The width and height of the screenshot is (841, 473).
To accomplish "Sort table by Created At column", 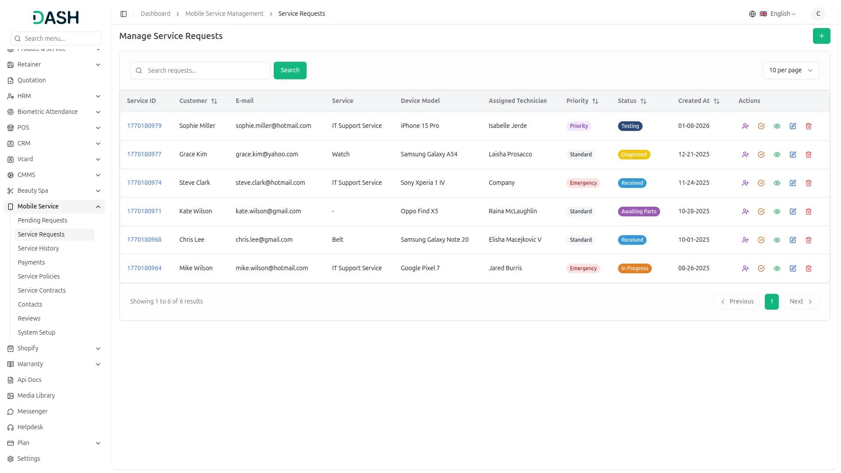I will point(699,101).
